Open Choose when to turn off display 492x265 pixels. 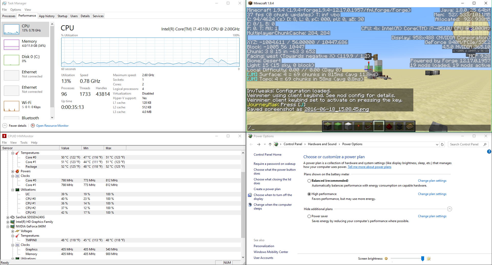pos(273,197)
